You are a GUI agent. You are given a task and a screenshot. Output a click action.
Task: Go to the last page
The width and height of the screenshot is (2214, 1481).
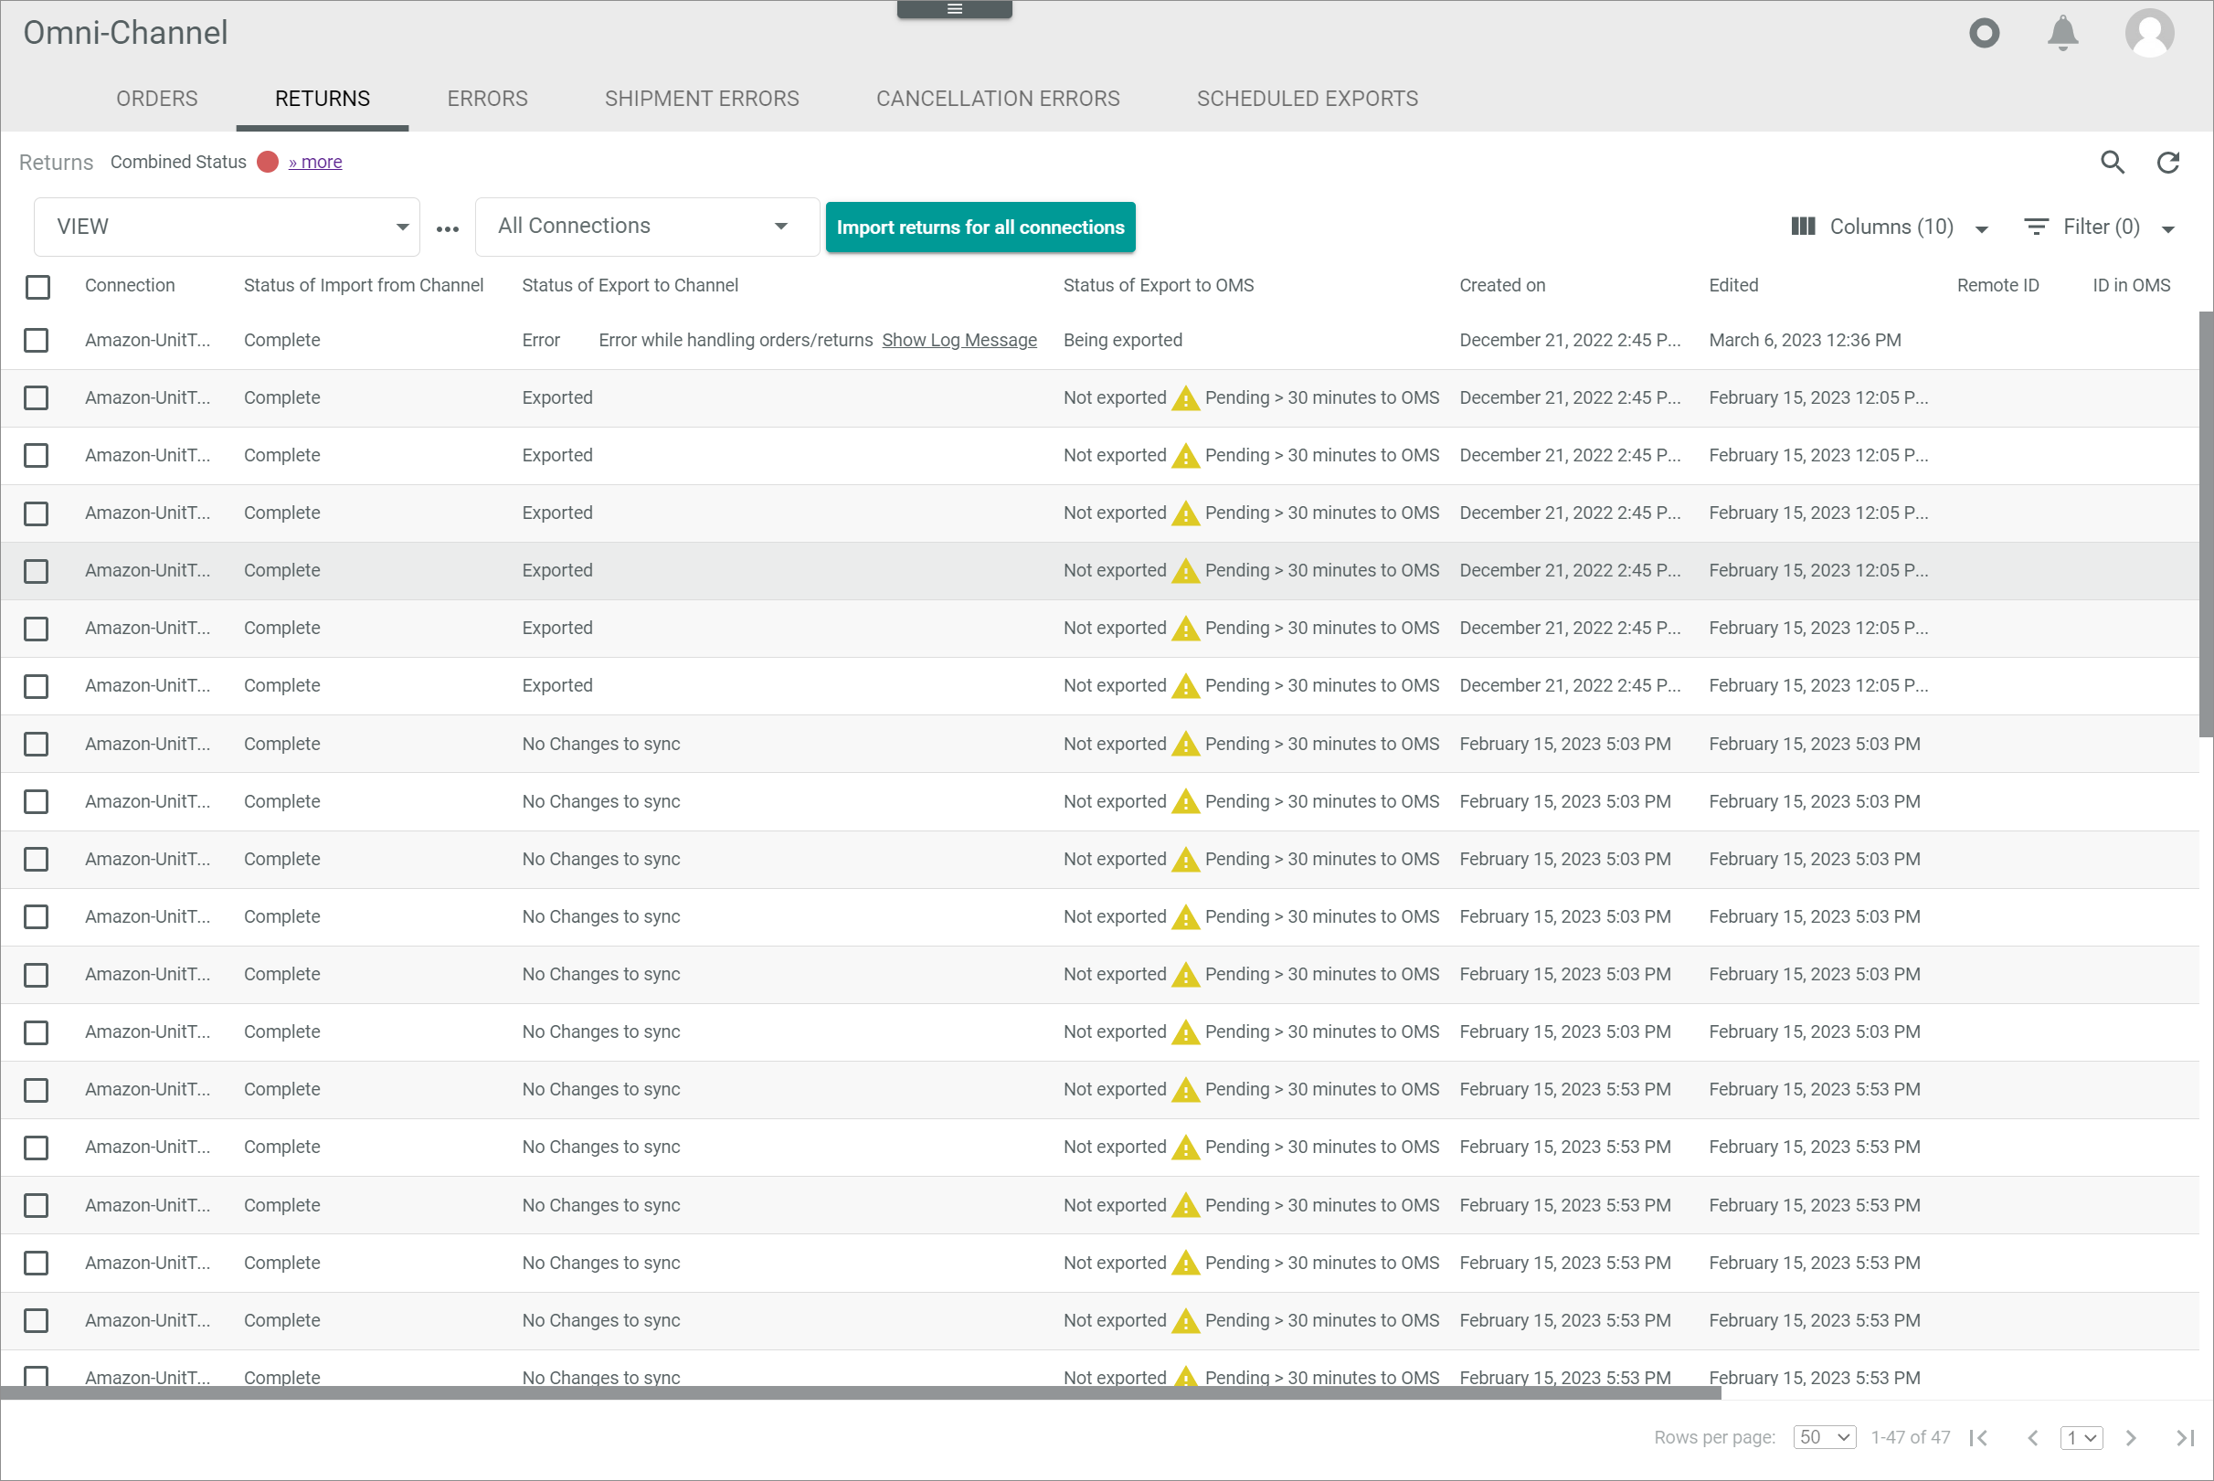(2185, 1437)
